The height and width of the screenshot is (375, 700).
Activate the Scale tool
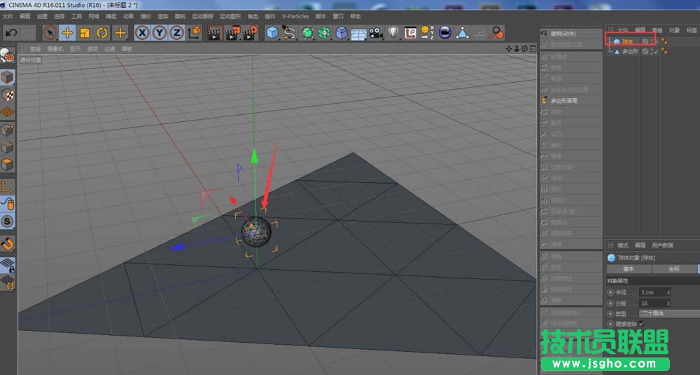pyautogui.click(x=85, y=33)
